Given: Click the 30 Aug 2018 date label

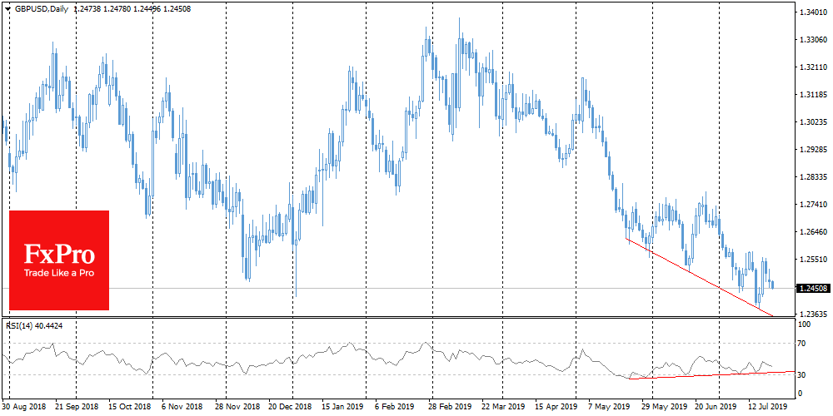Looking at the screenshot, I should tap(26, 408).
